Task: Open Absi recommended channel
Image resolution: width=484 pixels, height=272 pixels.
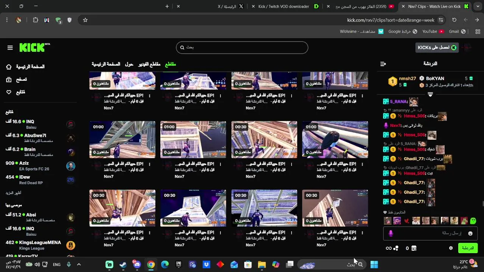Action: pos(40,217)
